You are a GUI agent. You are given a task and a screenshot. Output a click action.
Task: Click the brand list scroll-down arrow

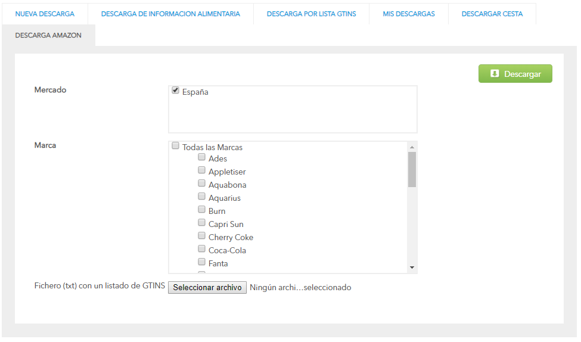(412, 268)
